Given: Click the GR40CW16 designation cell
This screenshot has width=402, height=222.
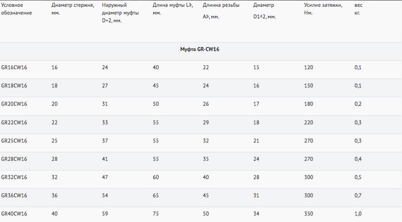Looking at the screenshot, I should [x=14, y=214].
